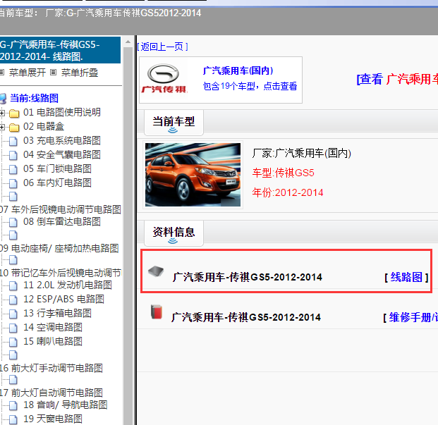Image resolution: width=438 pixels, height=425 pixels.
Task: Click document icon of 18 音响/导航电路图
Action: (13, 405)
